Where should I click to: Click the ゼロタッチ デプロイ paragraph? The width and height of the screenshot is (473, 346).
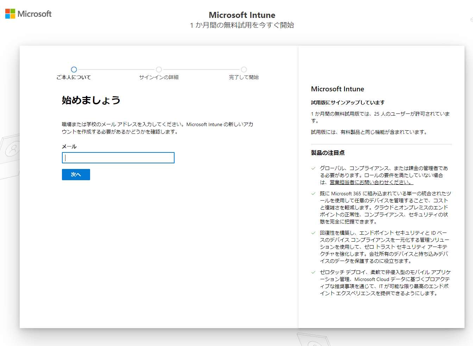pos(385,283)
